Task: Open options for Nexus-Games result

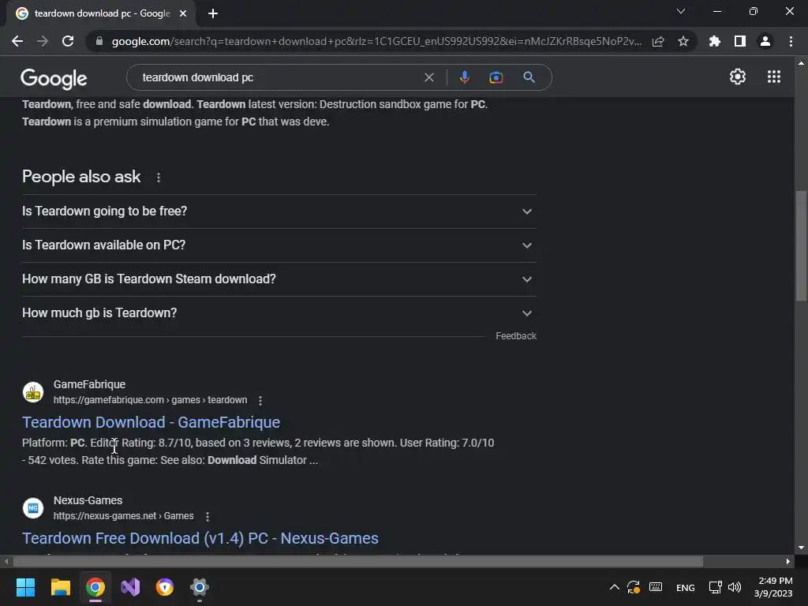Action: [208, 516]
